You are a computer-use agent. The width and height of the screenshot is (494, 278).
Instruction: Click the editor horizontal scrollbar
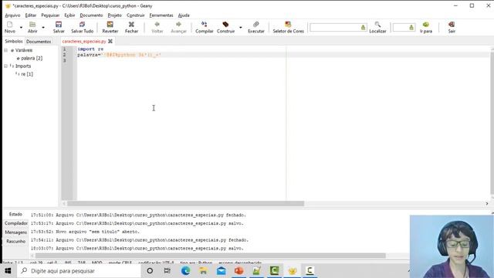pyautogui.click(x=185, y=204)
